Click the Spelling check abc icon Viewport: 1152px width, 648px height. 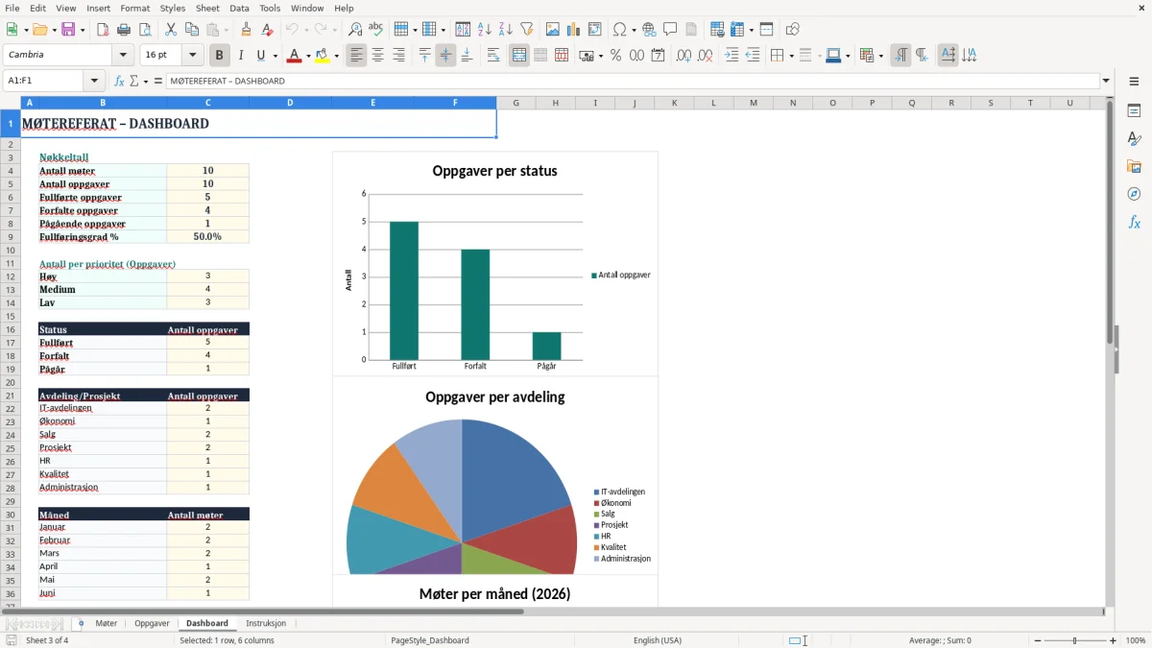[x=376, y=30]
